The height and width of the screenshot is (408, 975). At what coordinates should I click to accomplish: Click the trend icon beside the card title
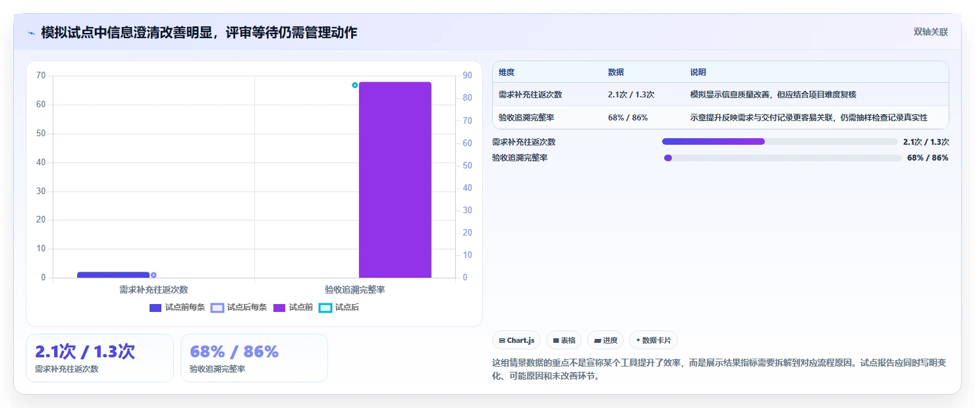32,33
